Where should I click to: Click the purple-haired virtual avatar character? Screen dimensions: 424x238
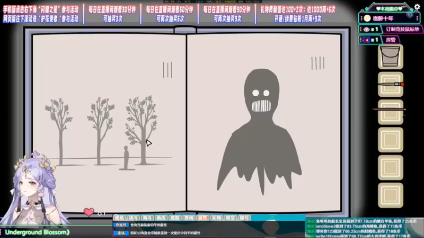coord(32,189)
